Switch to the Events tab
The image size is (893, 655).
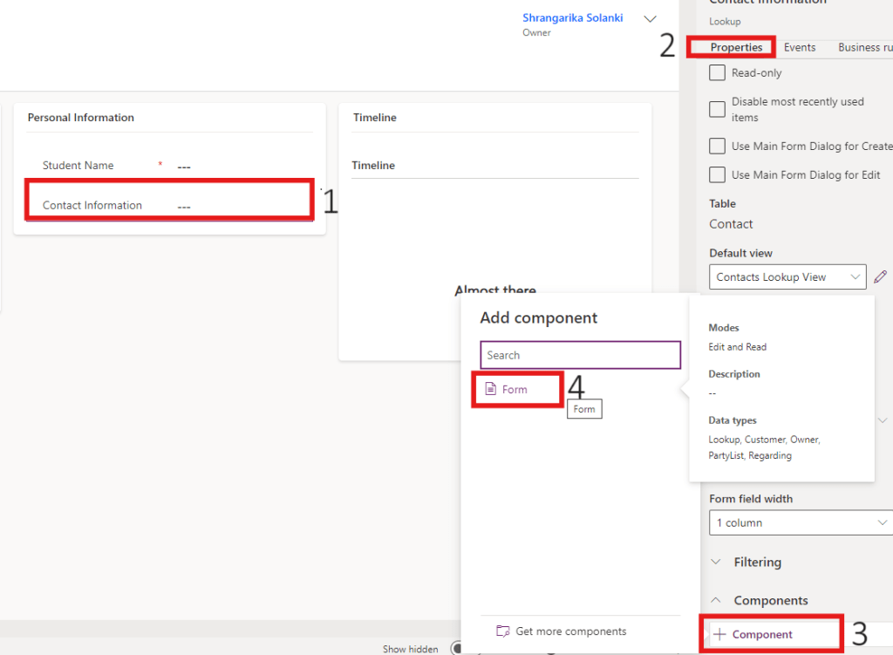(800, 47)
